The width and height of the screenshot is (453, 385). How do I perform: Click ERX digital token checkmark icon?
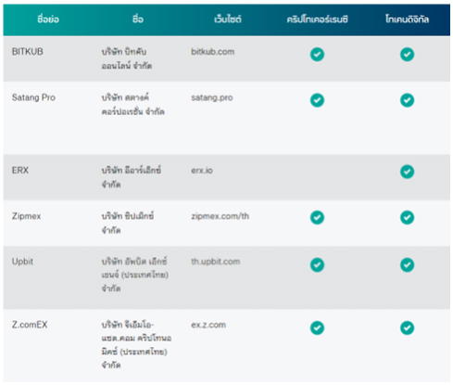407,172
